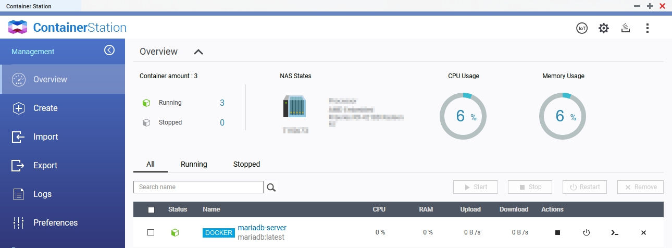Click the Search name input field
This screenshot has width=672, height=248.
tap(198, 187)
